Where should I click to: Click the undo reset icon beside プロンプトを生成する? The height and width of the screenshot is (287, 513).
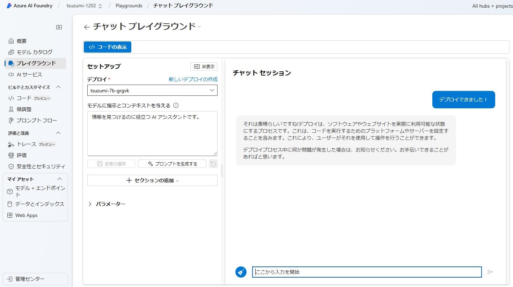[213, 164]
